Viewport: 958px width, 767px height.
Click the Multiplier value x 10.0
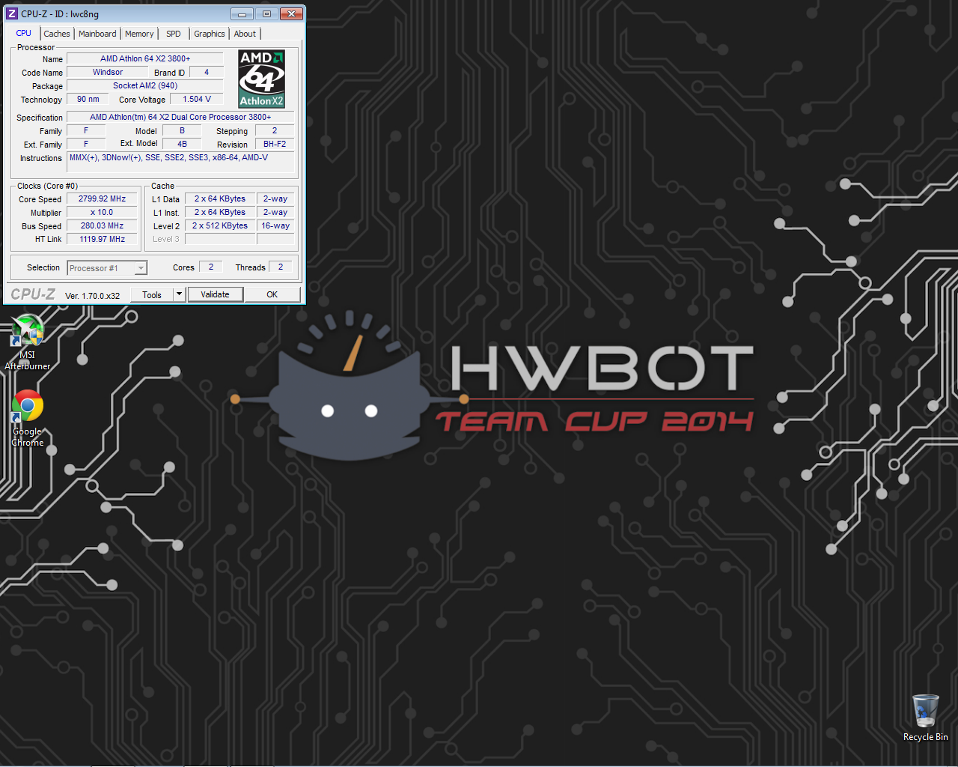[x=102, y=212]
